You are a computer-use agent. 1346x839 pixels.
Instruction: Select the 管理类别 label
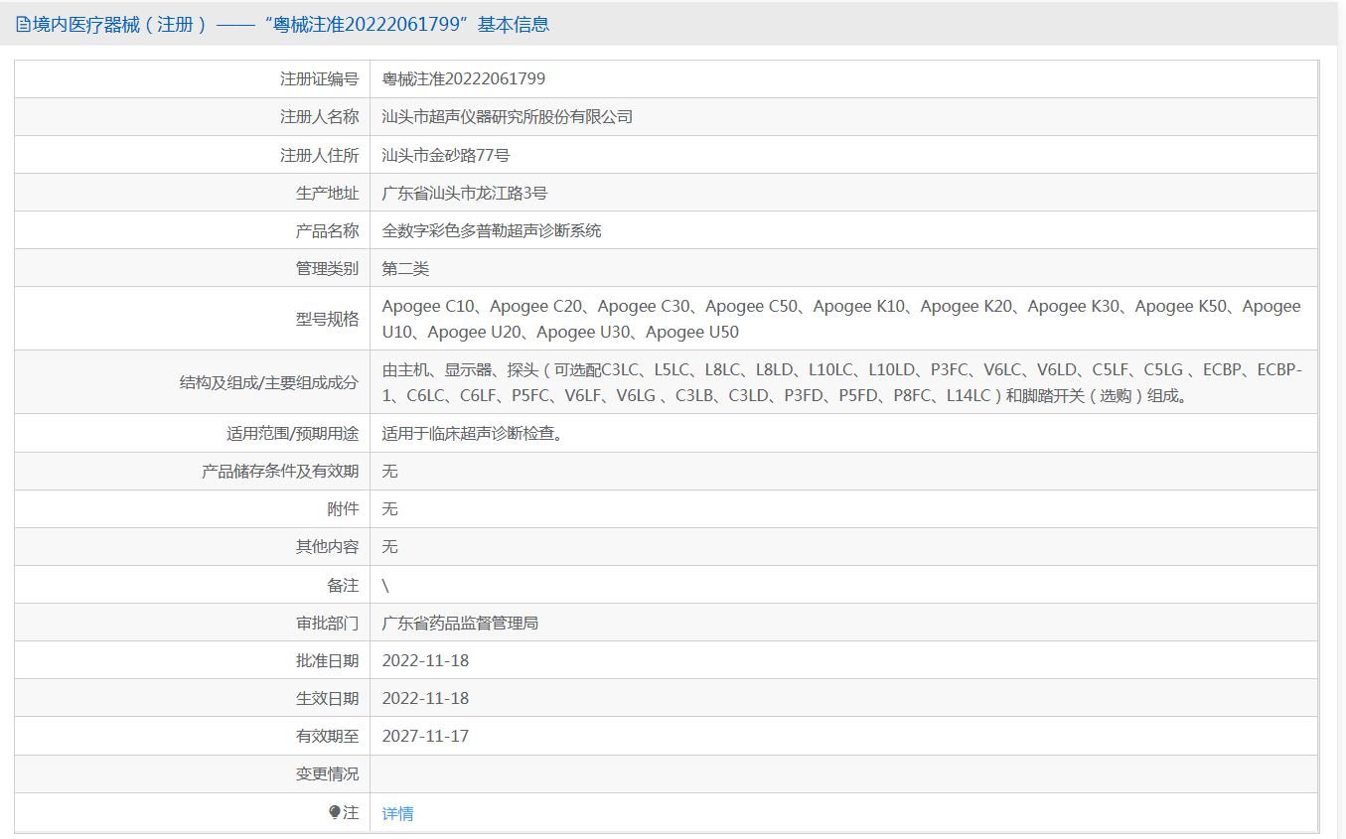click(327, 268)
